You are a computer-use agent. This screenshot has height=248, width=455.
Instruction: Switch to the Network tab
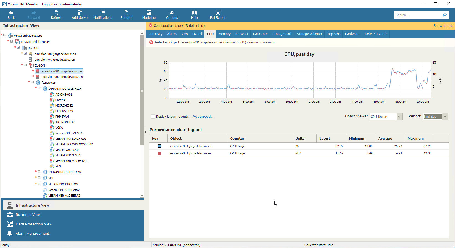[242, 34]
